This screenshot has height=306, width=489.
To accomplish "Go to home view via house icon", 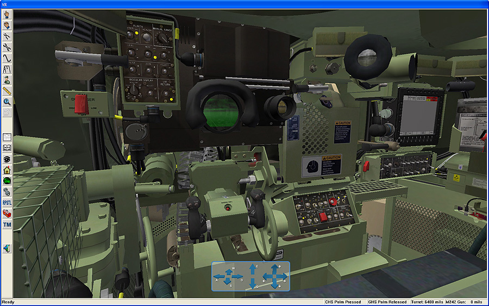I will point(7,170).
